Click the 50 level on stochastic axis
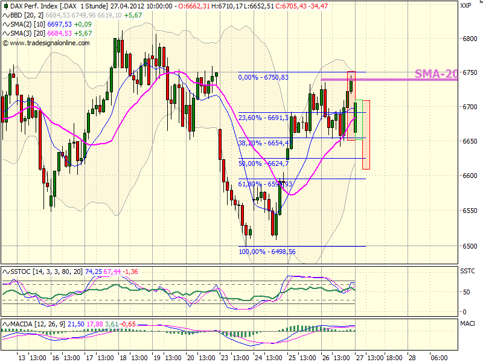Screen dimensions: 483x362 pyautogui.click(x=466, y=292)
